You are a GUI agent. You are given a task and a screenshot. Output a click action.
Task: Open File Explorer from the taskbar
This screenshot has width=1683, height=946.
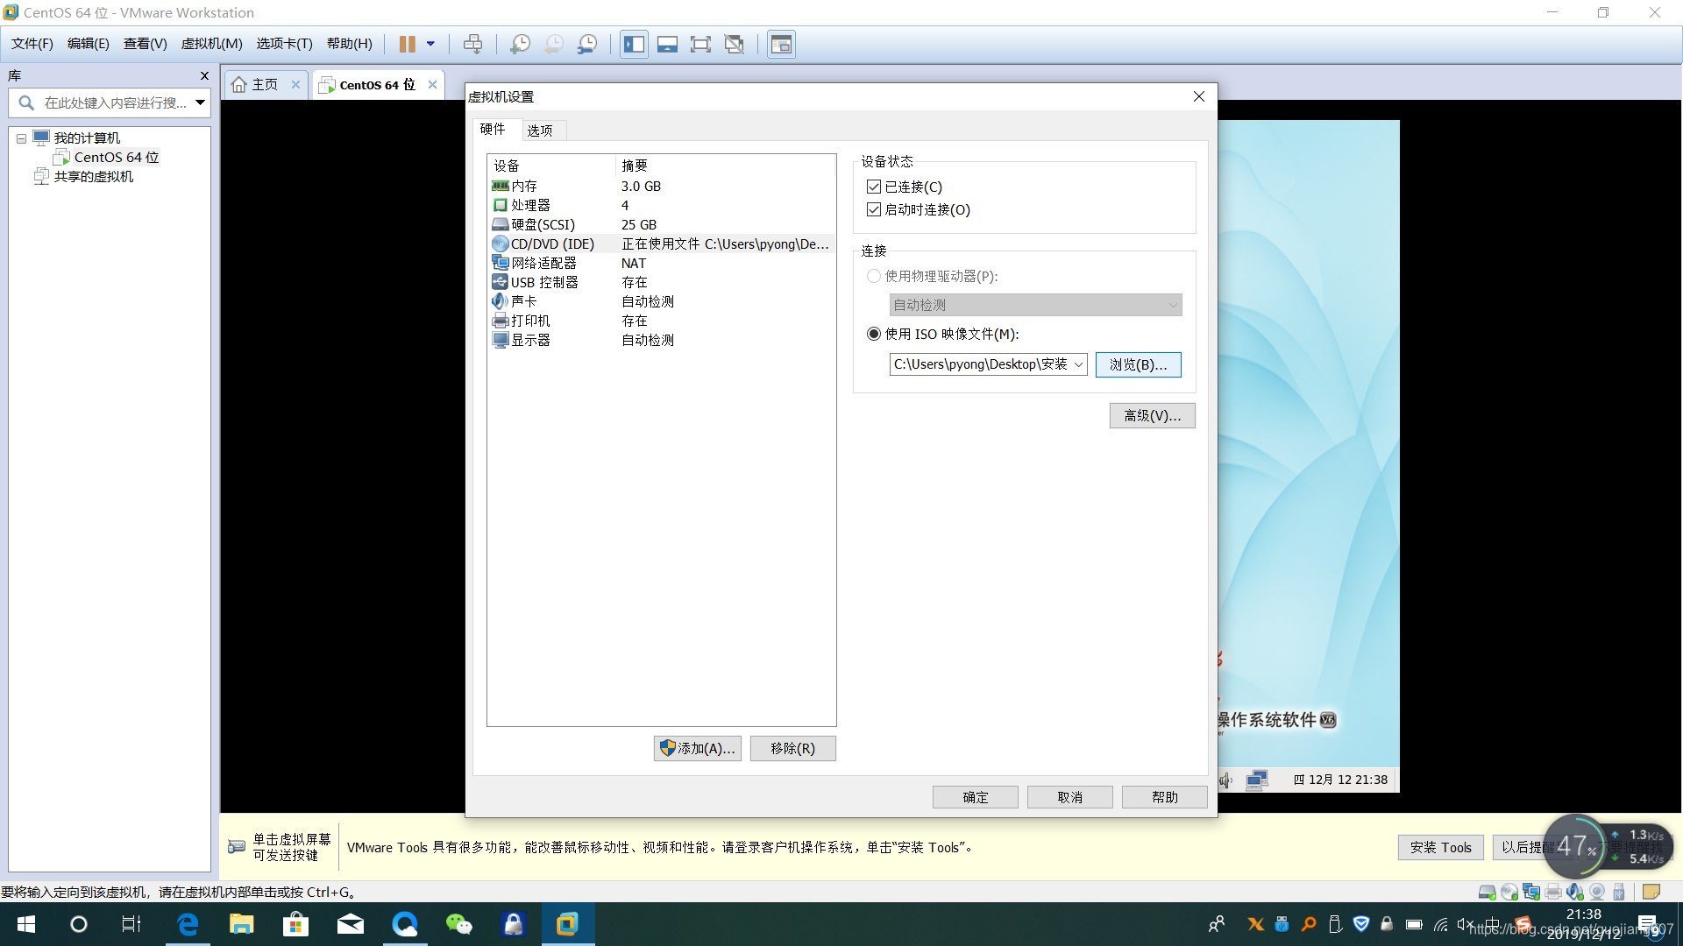pos(241,924)
